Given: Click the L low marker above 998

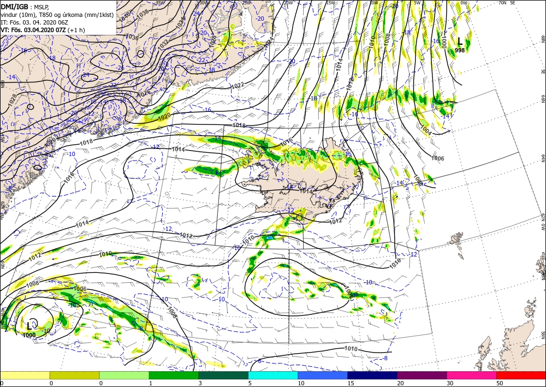Looking at the screenshot, I should tap(460, 42).
